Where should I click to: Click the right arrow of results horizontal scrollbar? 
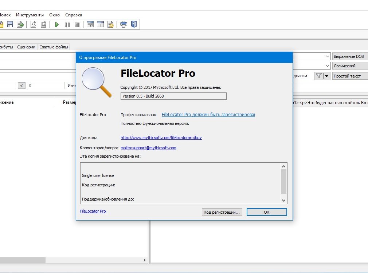coord(144,260)
